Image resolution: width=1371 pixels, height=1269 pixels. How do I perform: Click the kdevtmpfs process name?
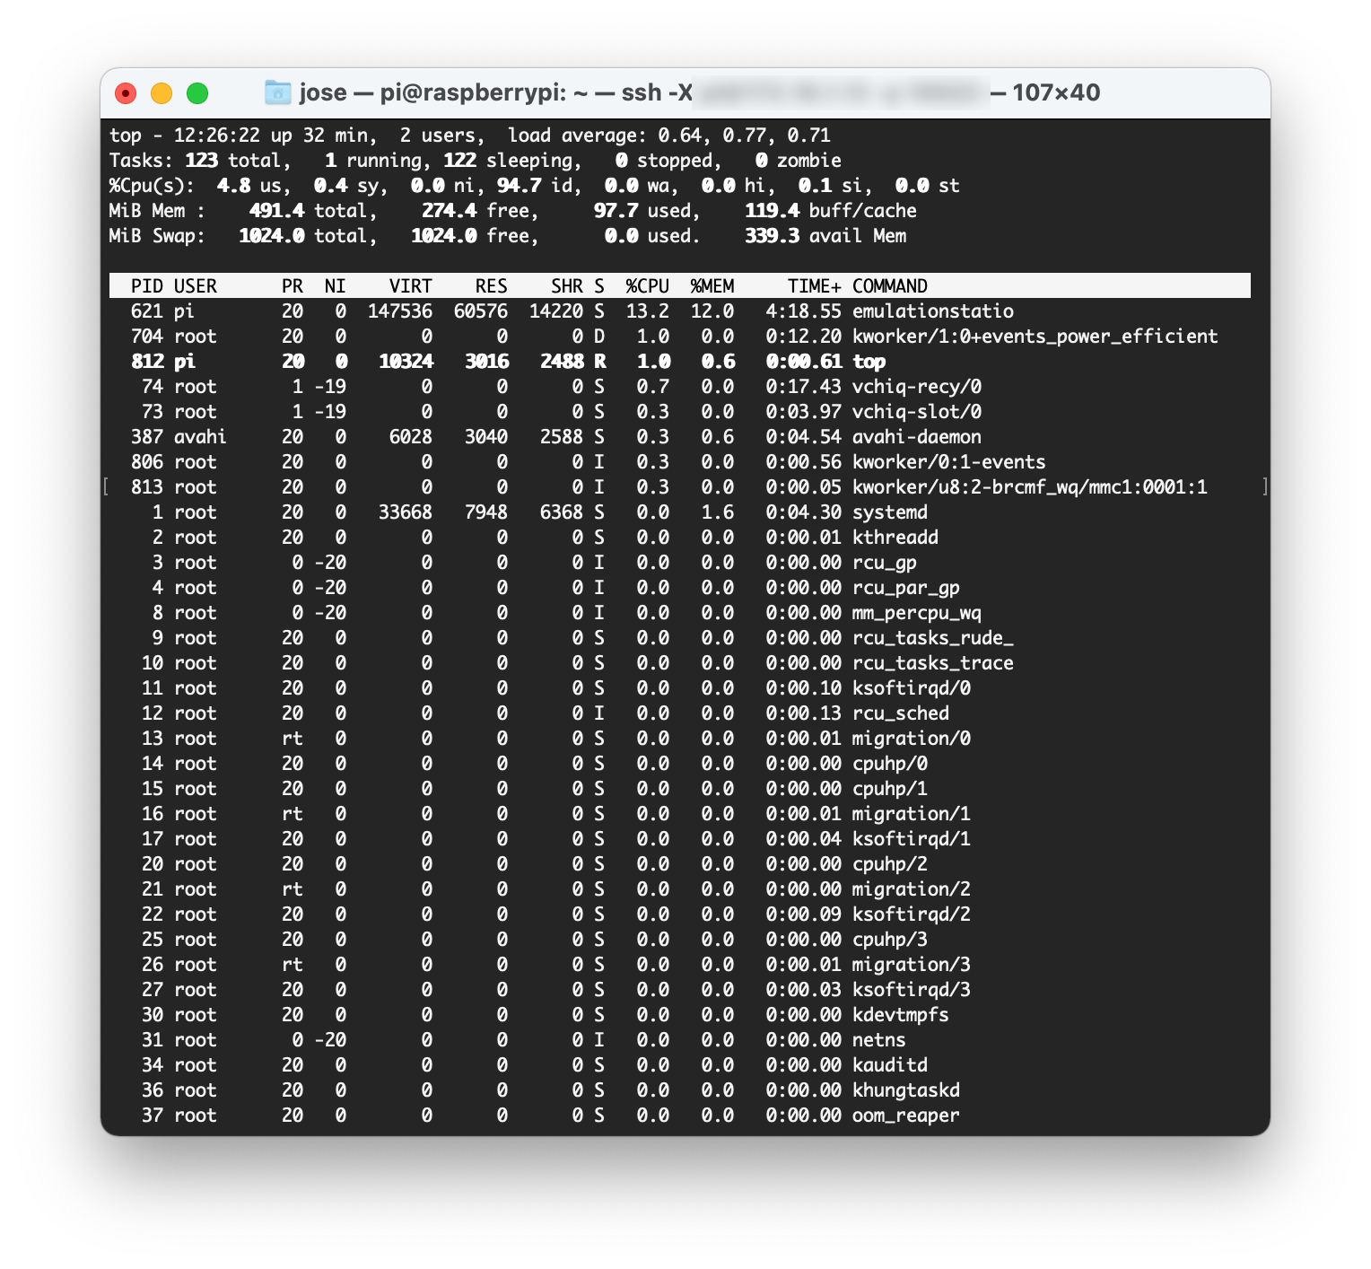901,1015
